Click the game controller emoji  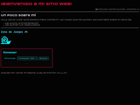point(26,32)
